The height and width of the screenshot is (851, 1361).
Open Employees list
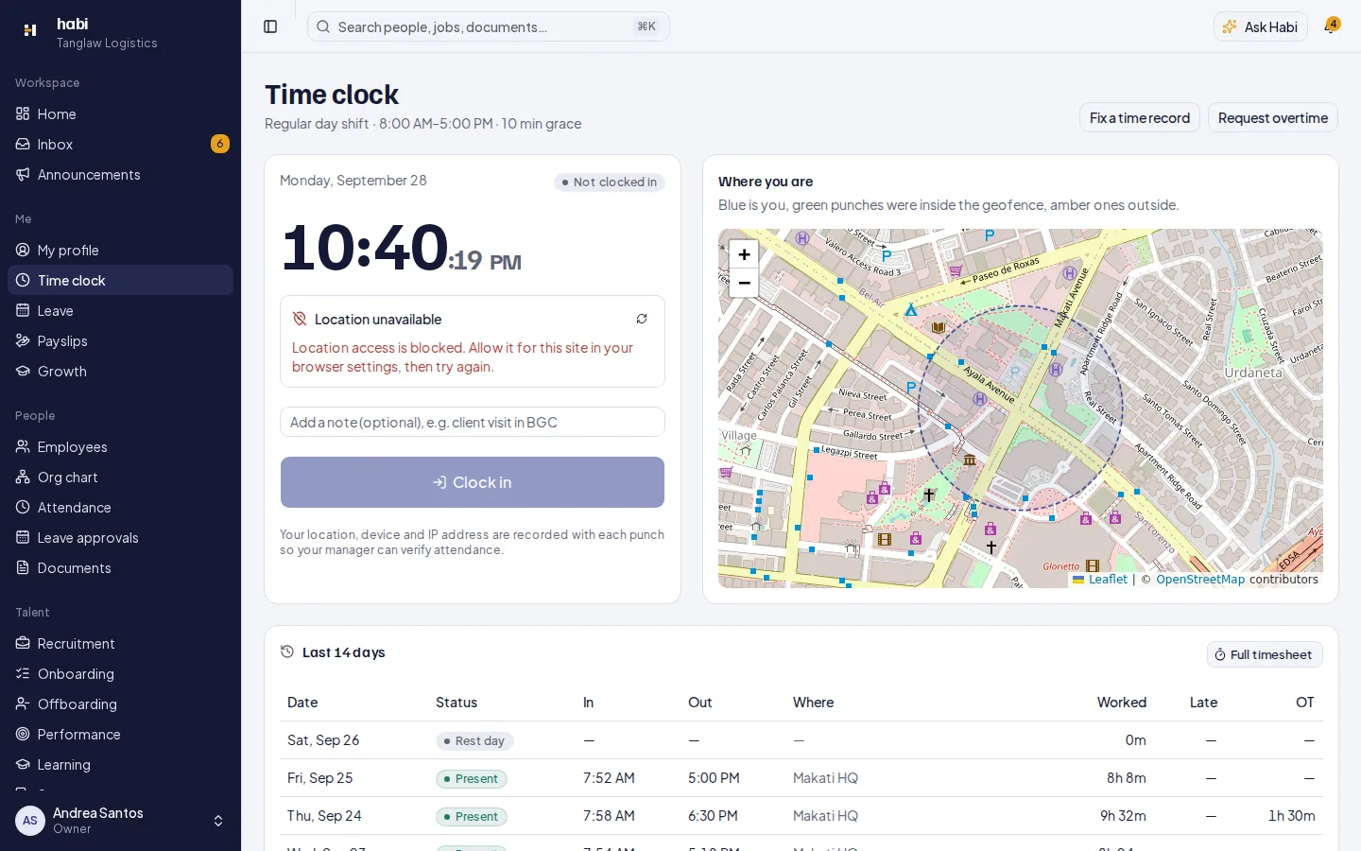click(x=120, y=446)
